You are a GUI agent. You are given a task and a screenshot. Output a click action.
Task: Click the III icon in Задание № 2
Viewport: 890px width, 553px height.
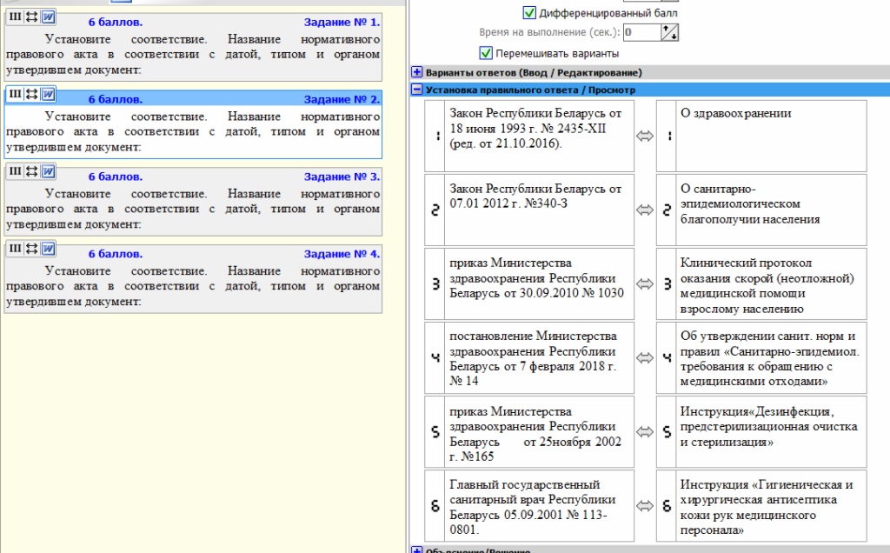[16, 94]
